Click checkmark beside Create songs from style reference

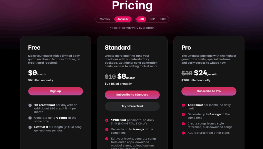[183, 124]
